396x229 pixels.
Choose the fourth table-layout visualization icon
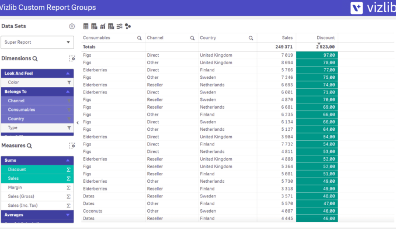pos(111,26)
